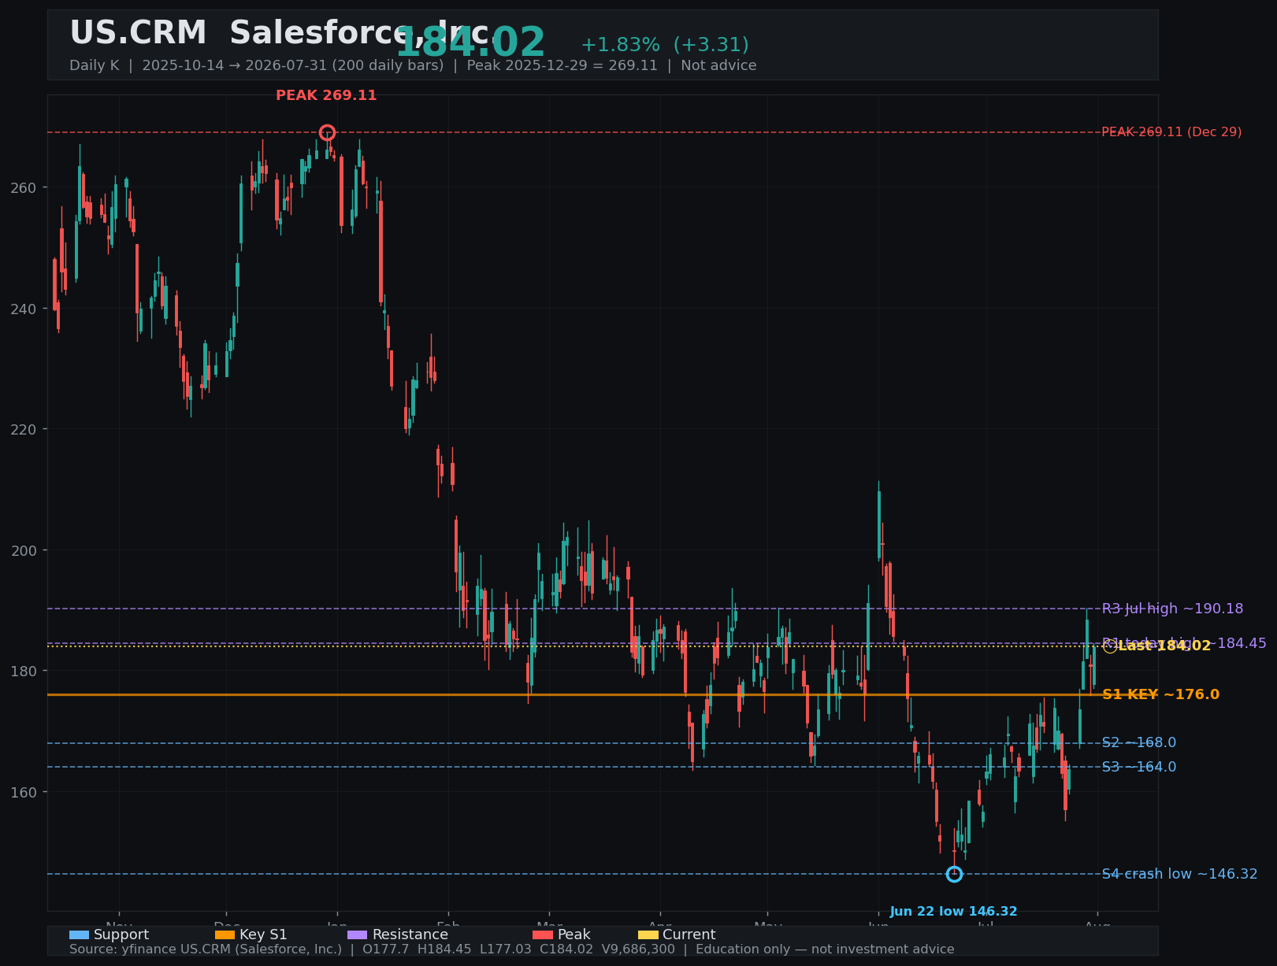Click the large 184.02 price in header
The image size is (1277, 966).
(470, 43)
